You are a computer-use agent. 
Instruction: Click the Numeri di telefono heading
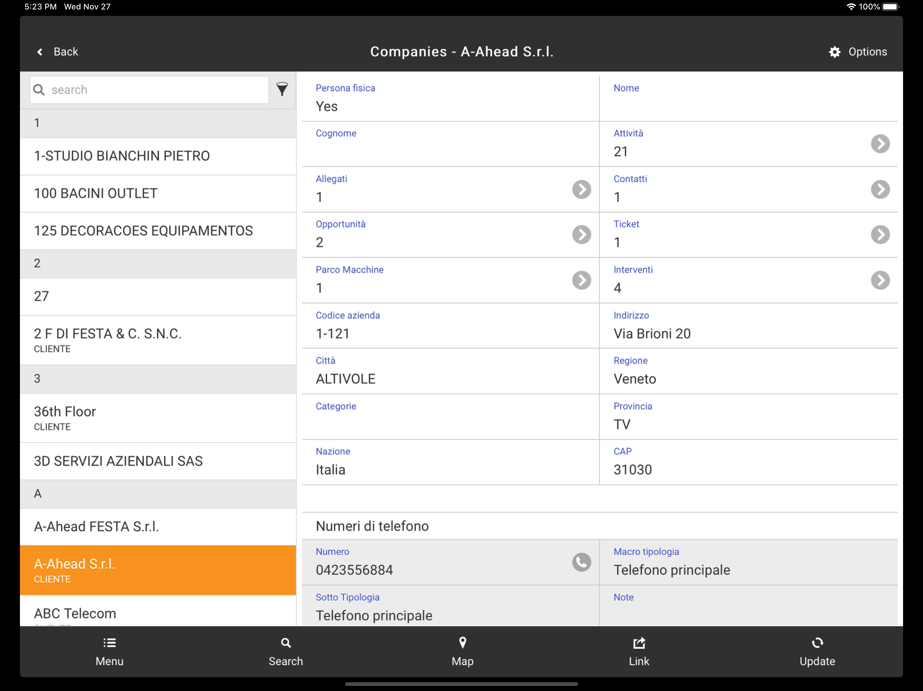click(372, 526)
